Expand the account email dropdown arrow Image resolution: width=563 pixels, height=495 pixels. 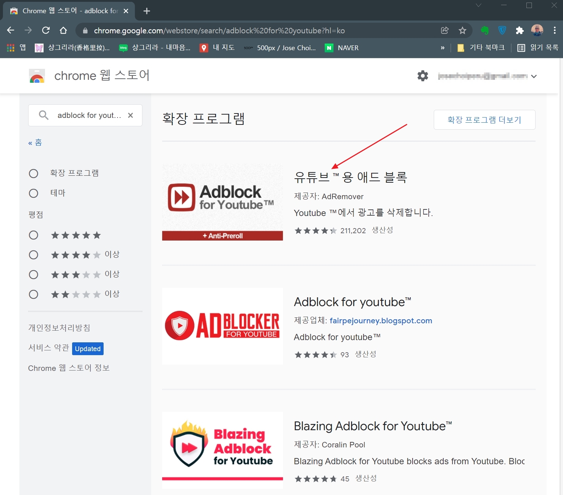pyautogui.click(x=534, y=76)
